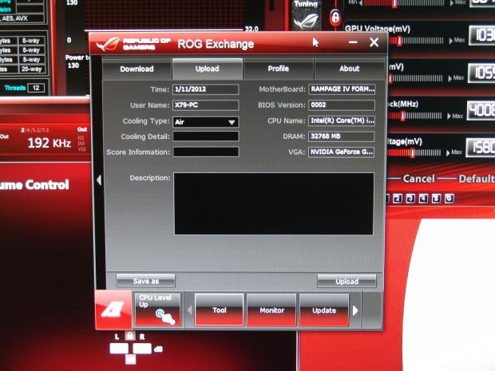
Task: Click the BIOS Version value 0002
Action: point(342,105)
